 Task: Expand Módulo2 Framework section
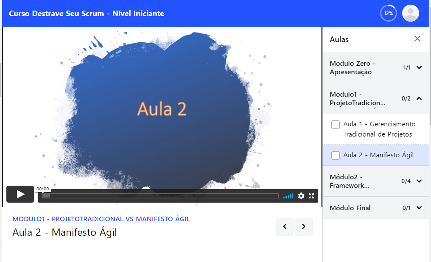click(419, 181)
